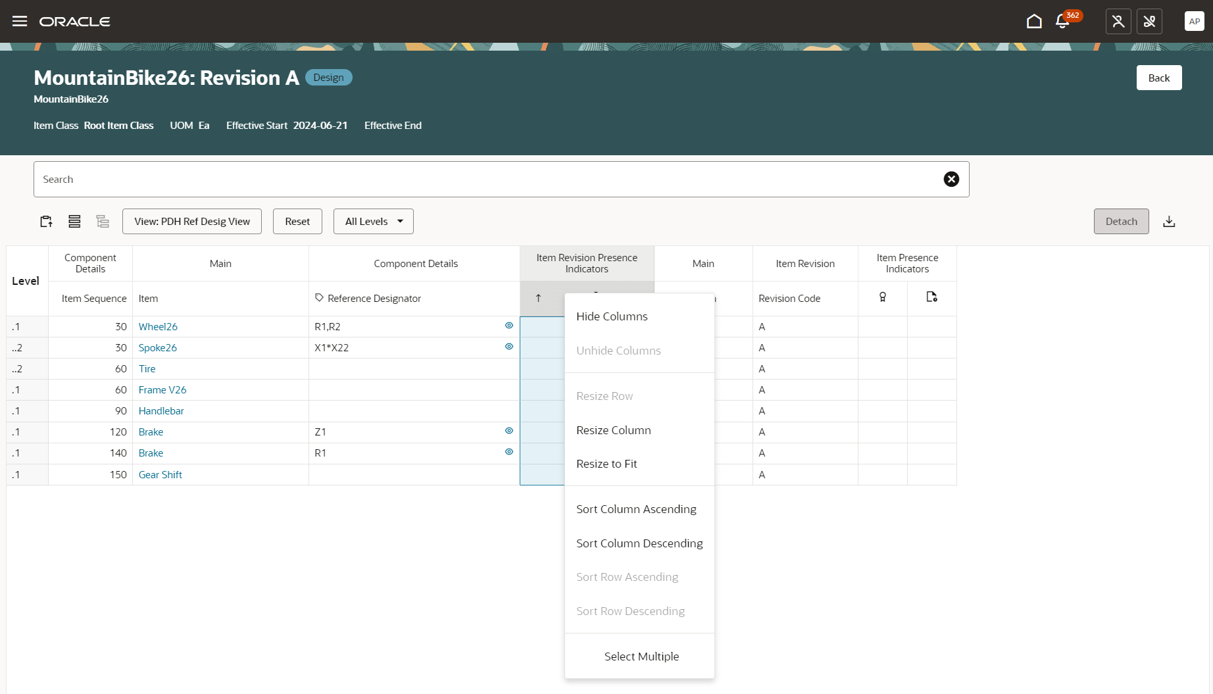Click the Item Presence Indicators header
The height and width of the screenshot is (694, 1213).
[907, 263]
